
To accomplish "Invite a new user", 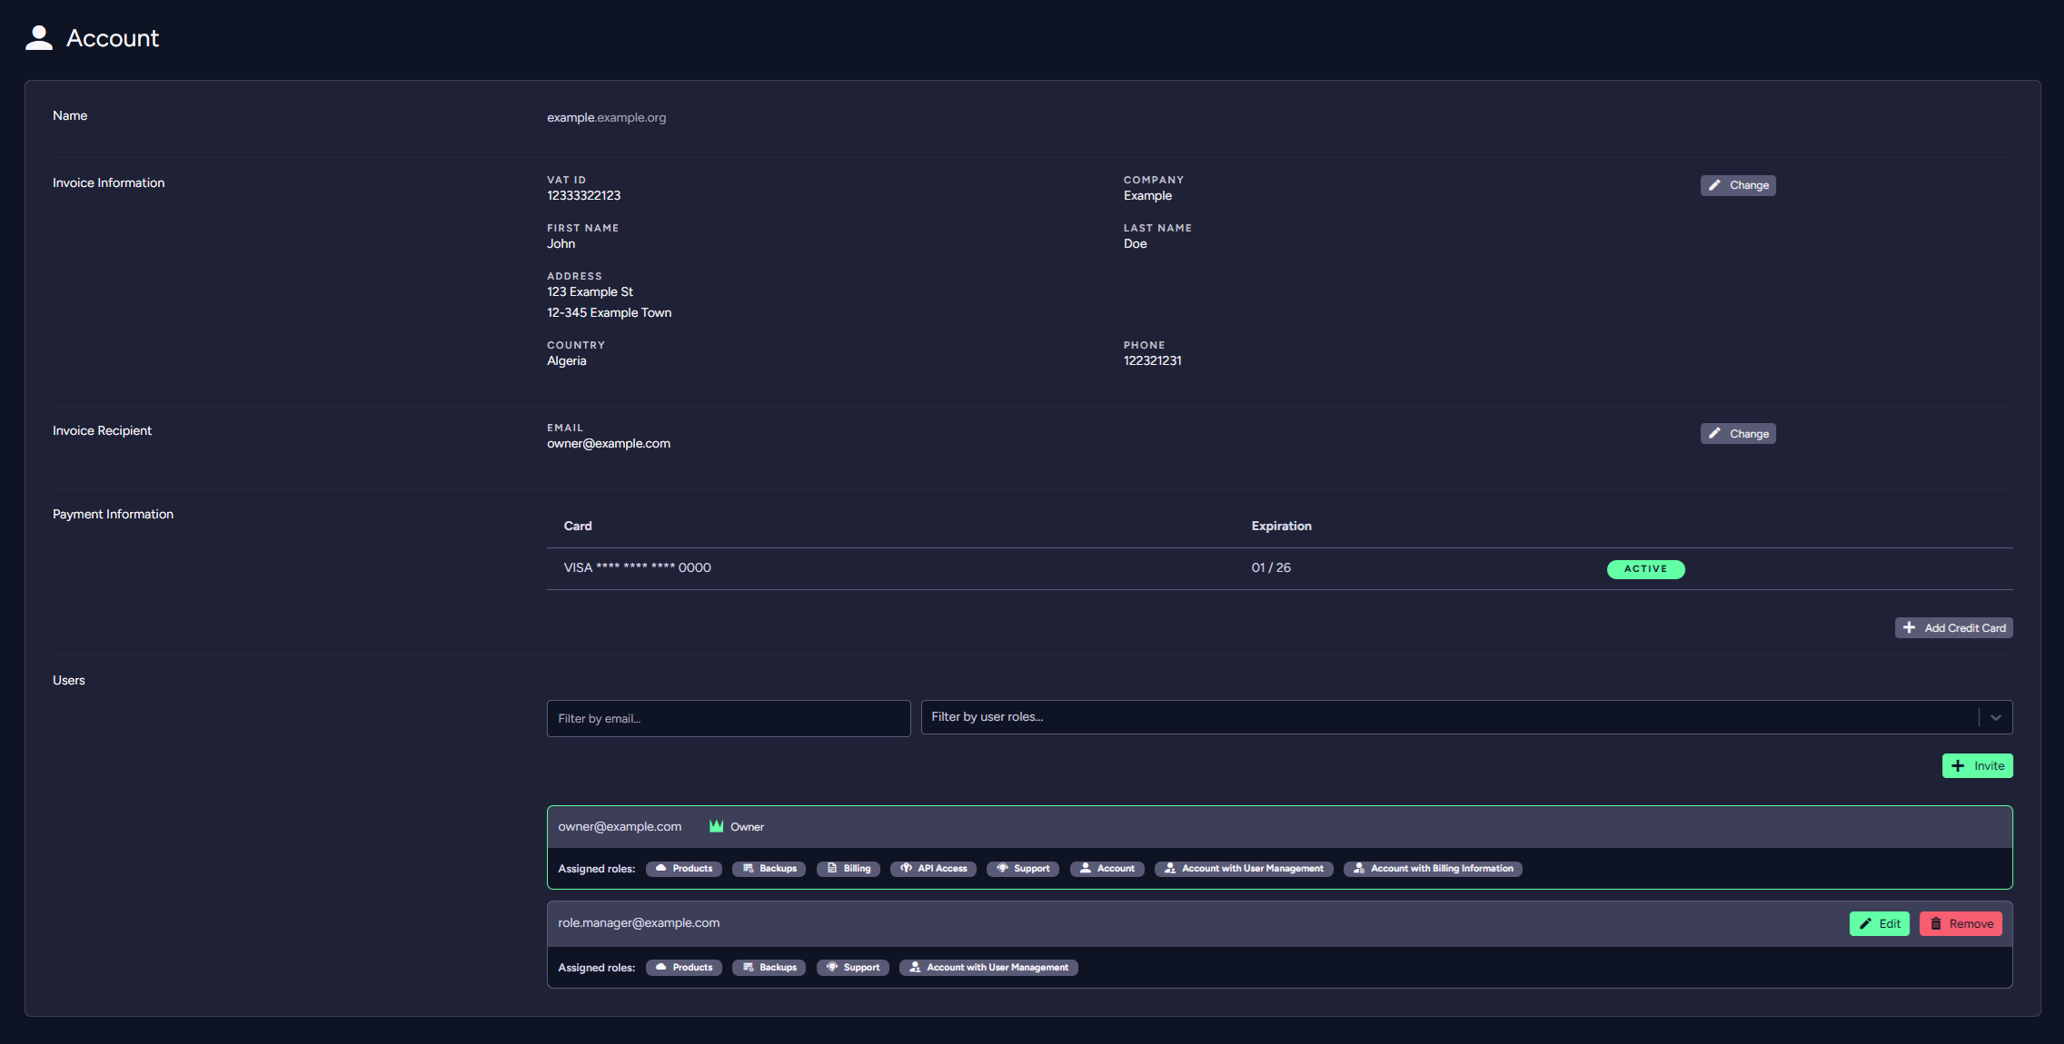I will 1977,766.
